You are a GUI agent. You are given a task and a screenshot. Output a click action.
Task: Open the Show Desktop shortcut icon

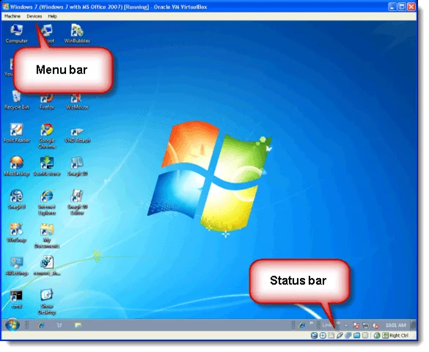pyautogui.click(x=47, y=302)
